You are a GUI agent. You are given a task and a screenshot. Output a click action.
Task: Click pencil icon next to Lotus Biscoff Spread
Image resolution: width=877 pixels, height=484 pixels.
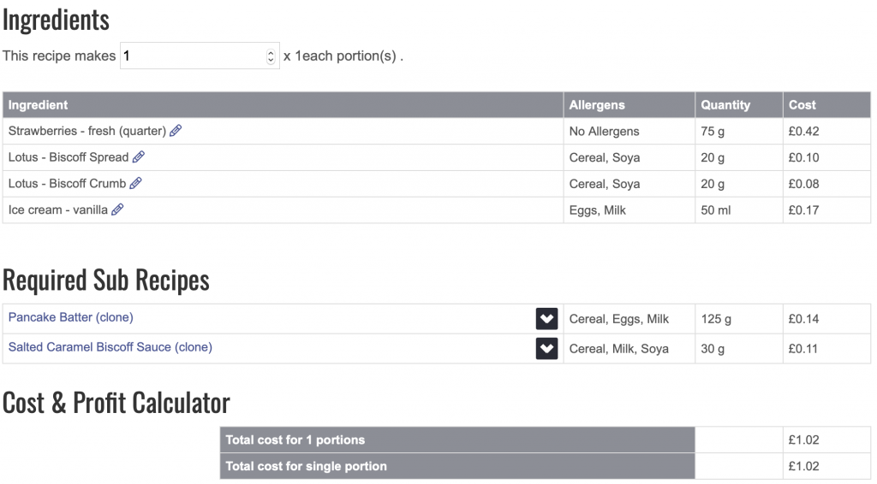(x=139, y=156)
